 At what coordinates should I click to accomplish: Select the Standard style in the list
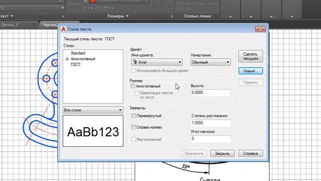pos(78,53)
